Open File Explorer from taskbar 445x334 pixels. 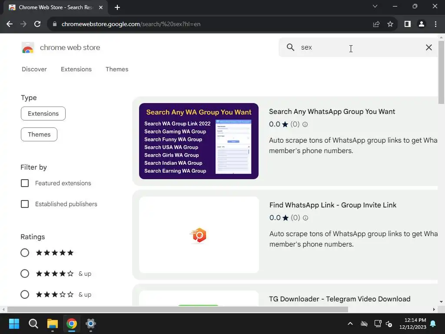(53, 324)
